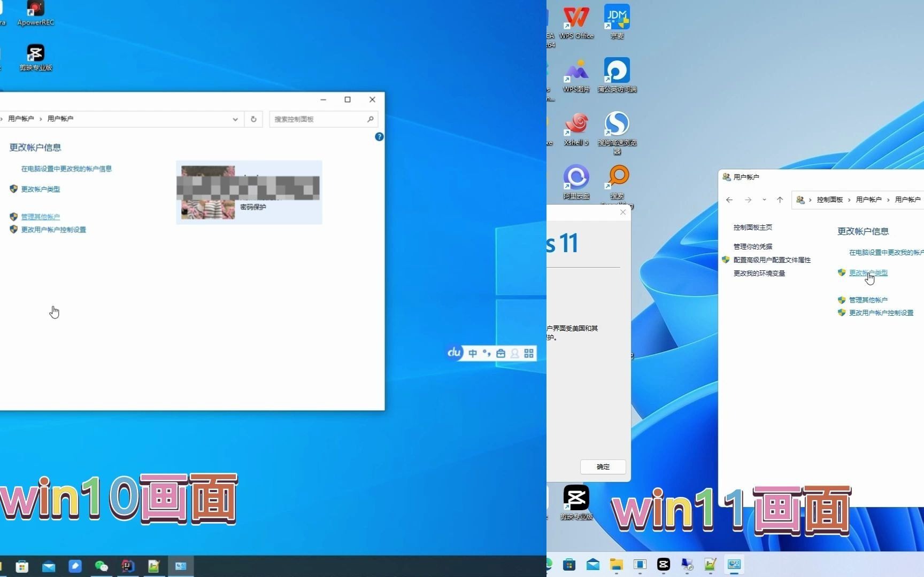Refresh the Win10 control panel address bar
The image size is (924, 577).
pos(253,119)
